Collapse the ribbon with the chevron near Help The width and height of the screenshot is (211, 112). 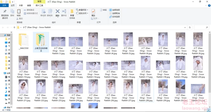click(206, 6)
